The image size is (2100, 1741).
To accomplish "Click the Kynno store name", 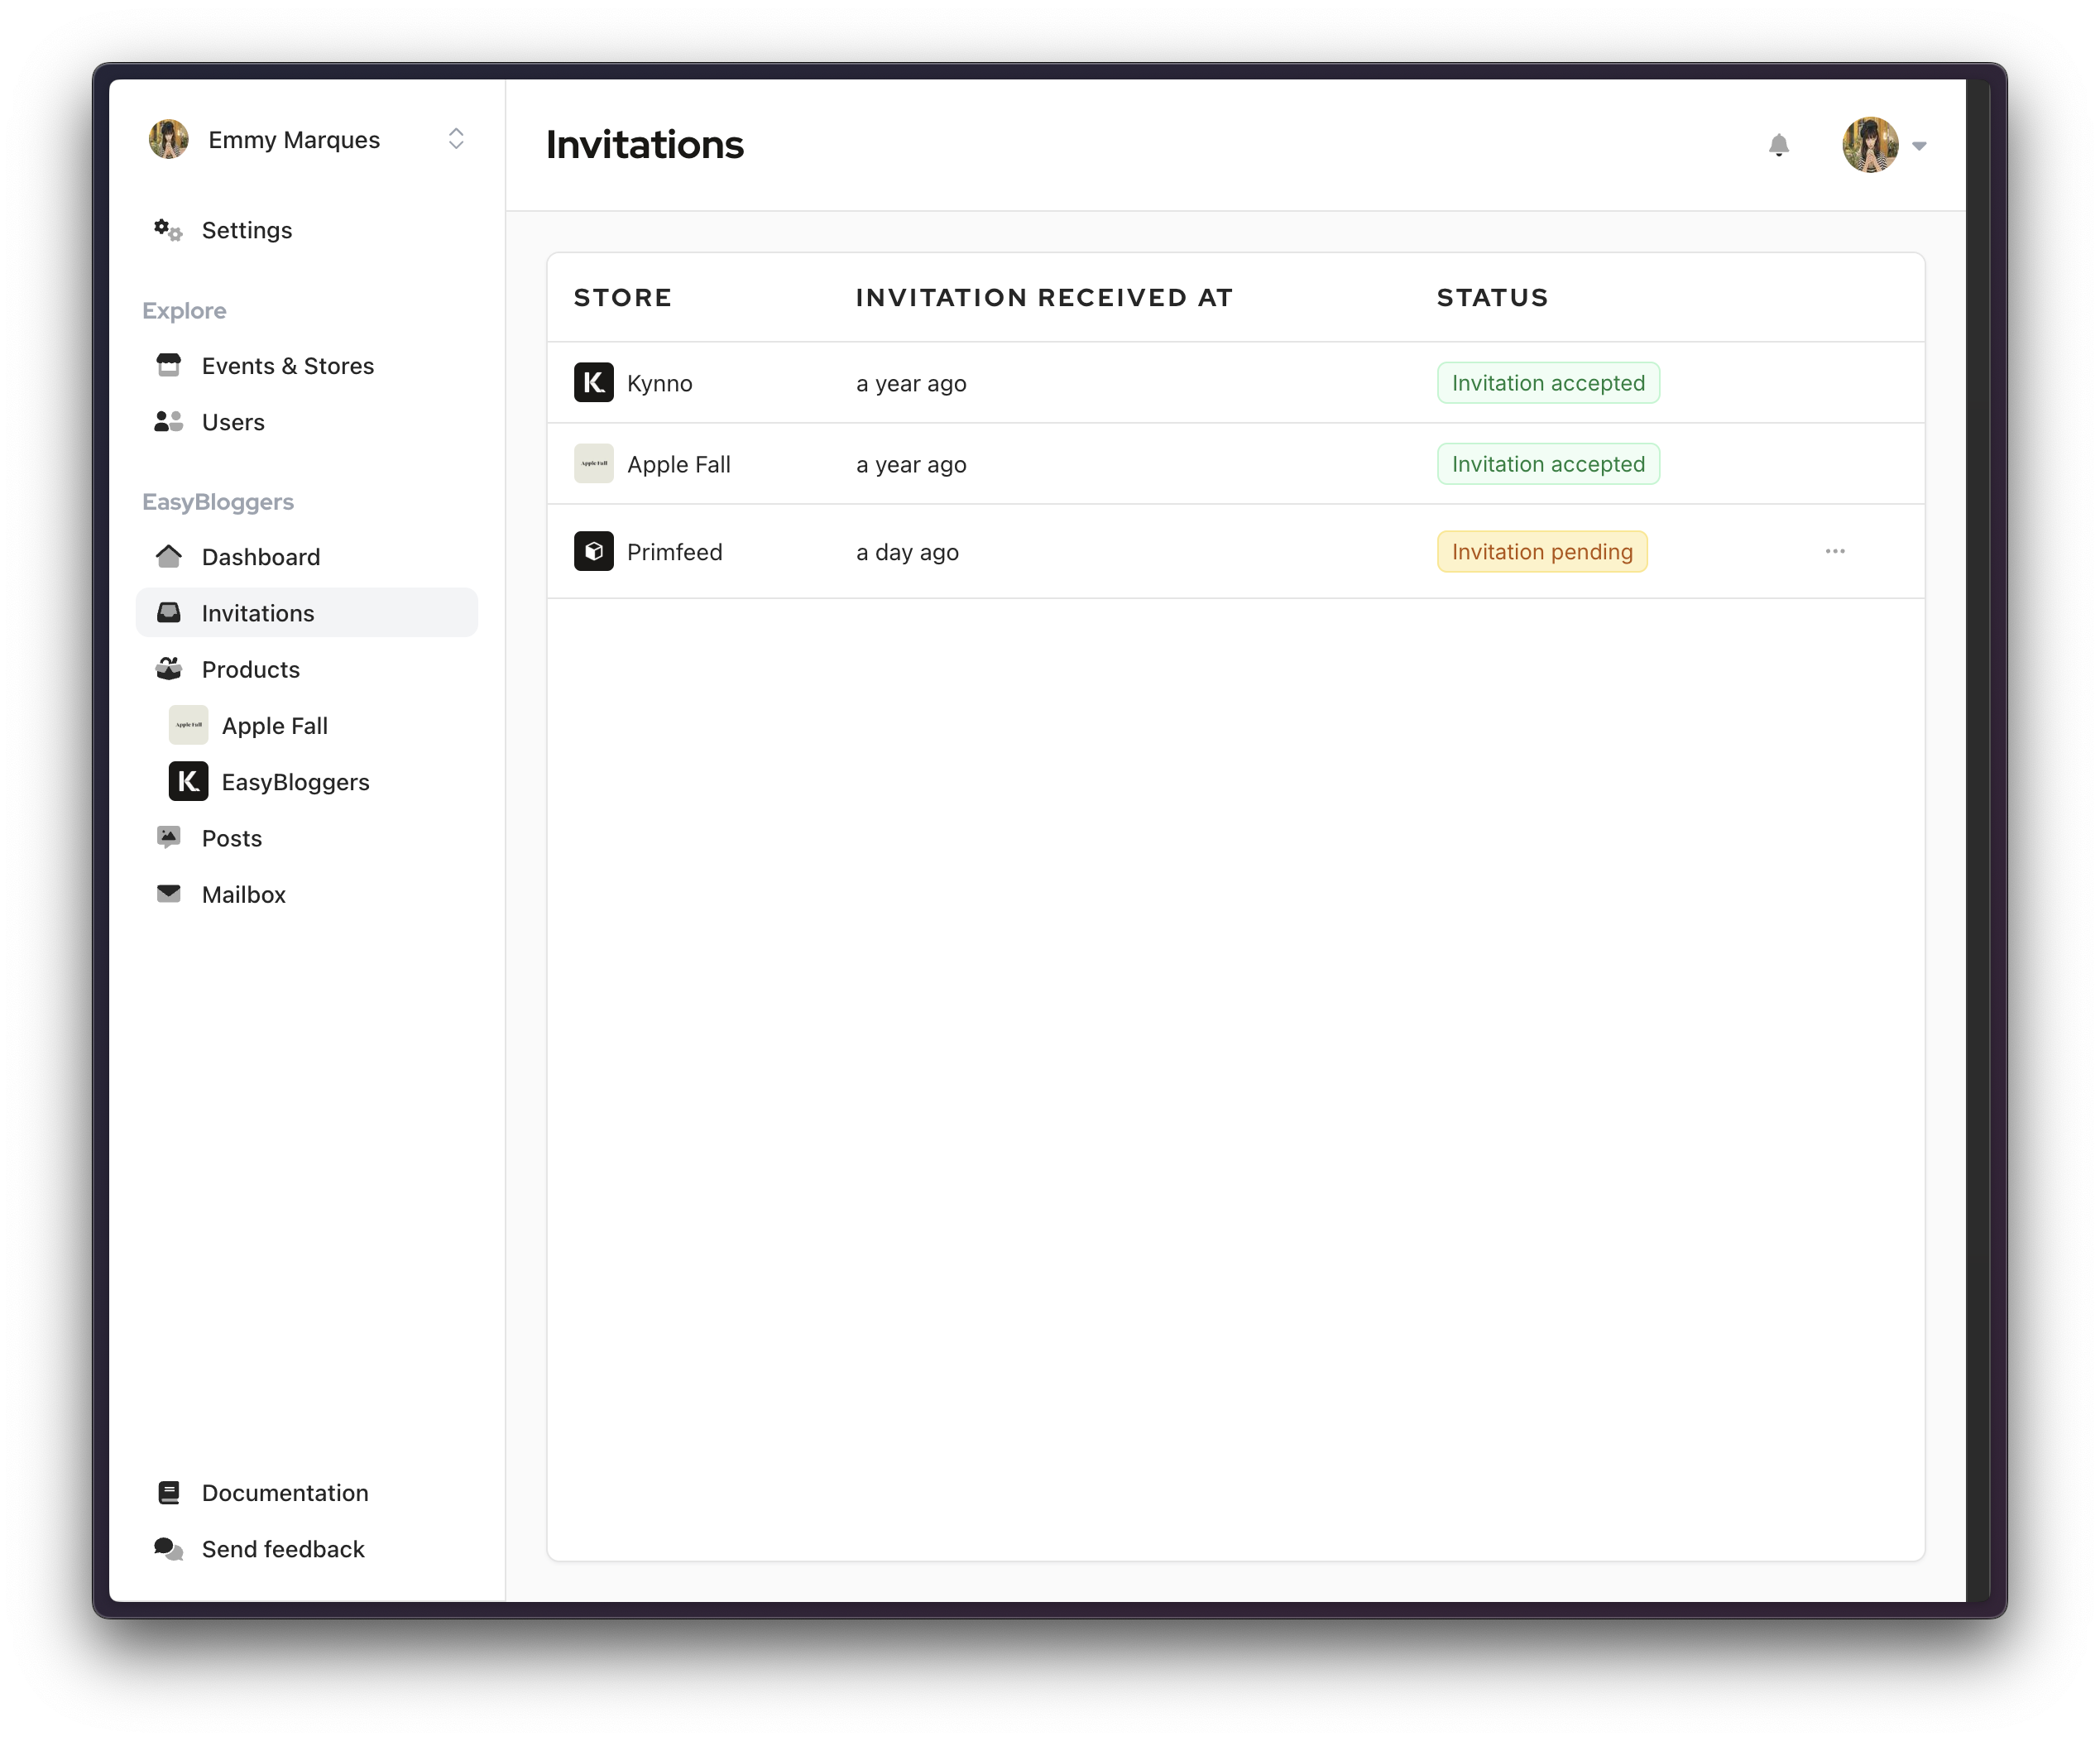I will 659,383.
